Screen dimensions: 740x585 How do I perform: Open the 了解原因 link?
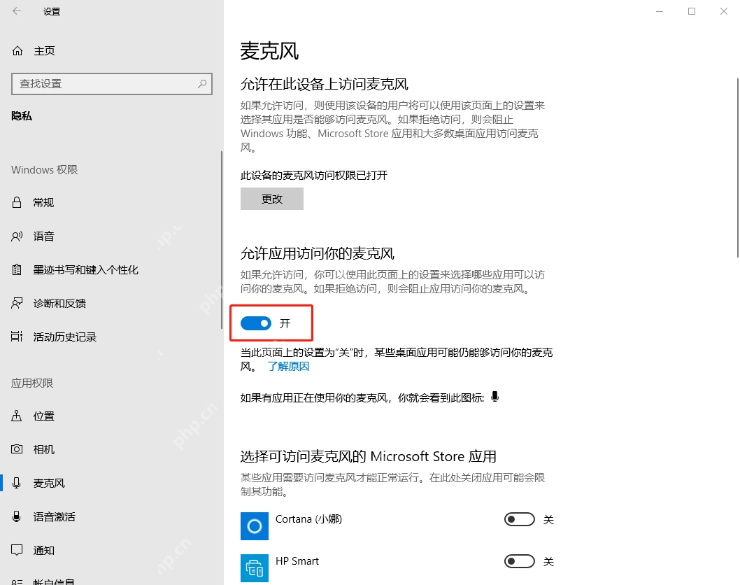pos(288,367)
